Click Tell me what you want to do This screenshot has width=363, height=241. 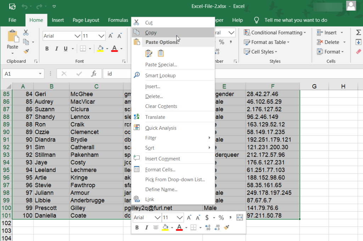(296, 20)
